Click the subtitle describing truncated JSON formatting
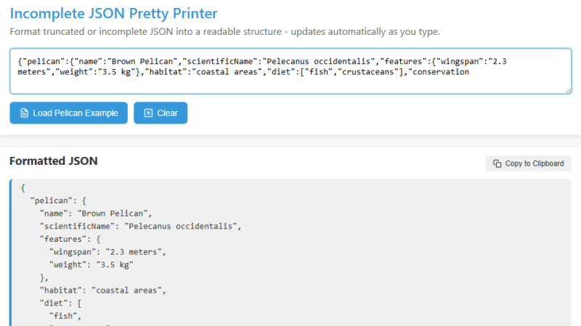581x326 pixels. pyautogui.click(x=224, y=32)
